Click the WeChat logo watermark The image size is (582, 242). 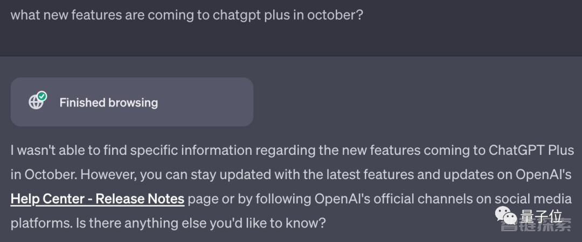507,215
